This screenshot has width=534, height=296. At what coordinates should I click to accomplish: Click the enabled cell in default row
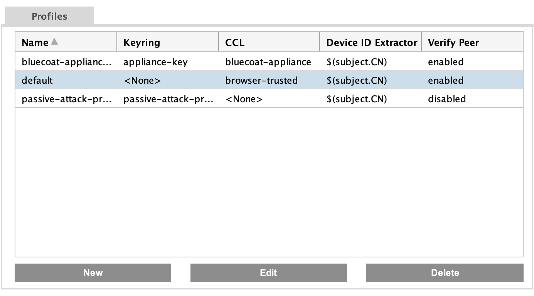point(446,80)
